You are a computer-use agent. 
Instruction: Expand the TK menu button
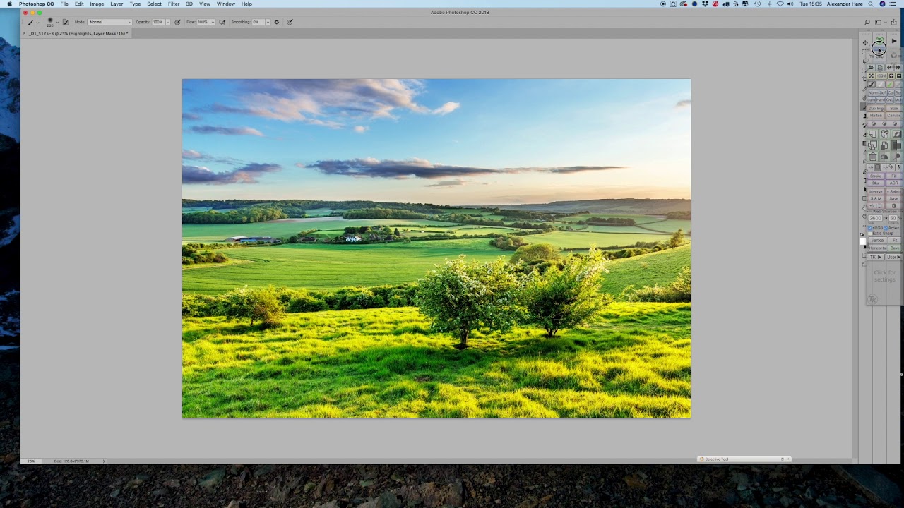pos(876,258)
